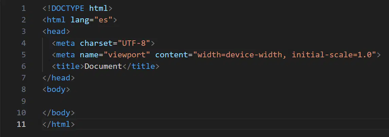
Task: Click the closing head tag
Action: point(58,78)
